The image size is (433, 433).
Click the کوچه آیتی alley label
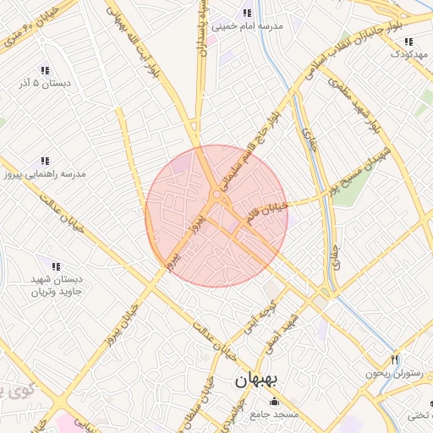coord(260,318)
